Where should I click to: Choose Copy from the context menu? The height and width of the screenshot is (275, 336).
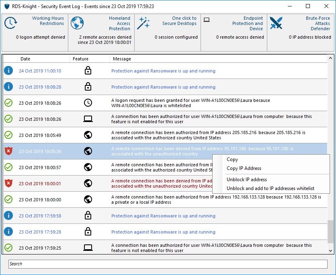232,159
